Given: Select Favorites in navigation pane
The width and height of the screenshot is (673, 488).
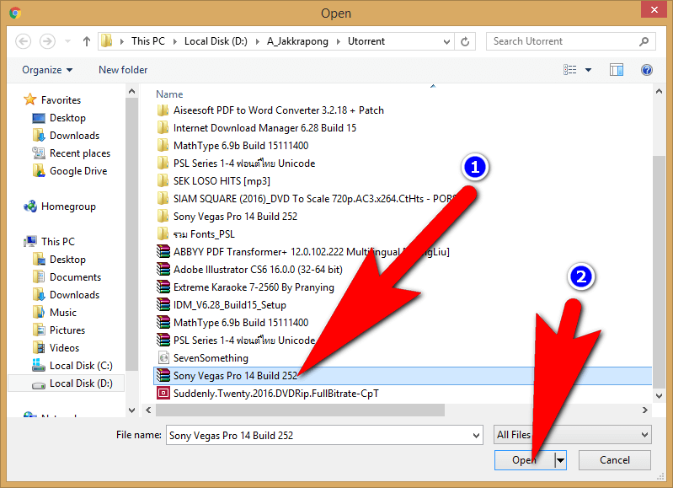Looking at the screenshot, I should (x=53, y=99).
